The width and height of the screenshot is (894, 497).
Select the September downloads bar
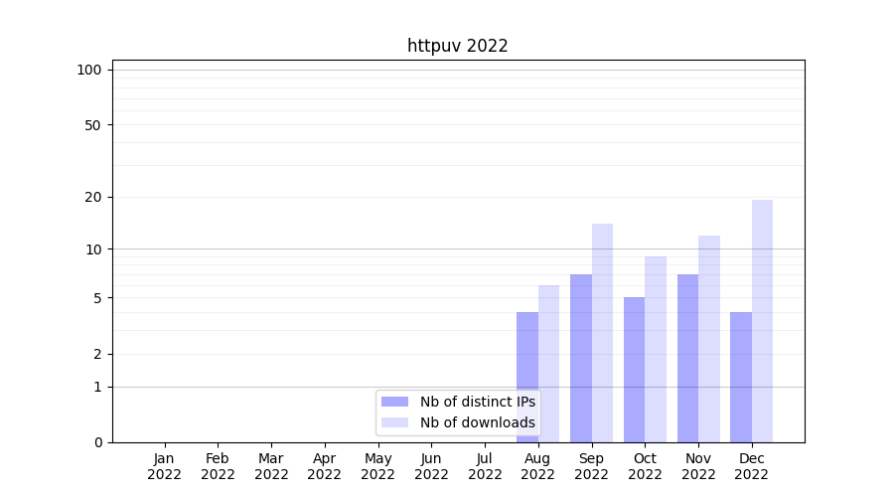[x=602, y=332]
